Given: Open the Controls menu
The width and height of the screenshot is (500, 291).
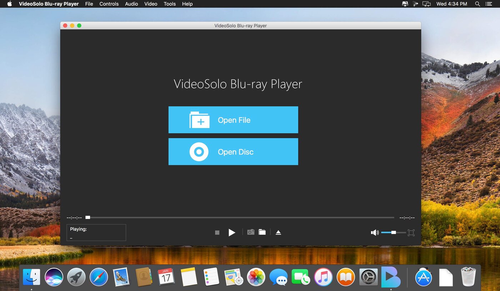Looking at the screenshot, I should [109, 4].
